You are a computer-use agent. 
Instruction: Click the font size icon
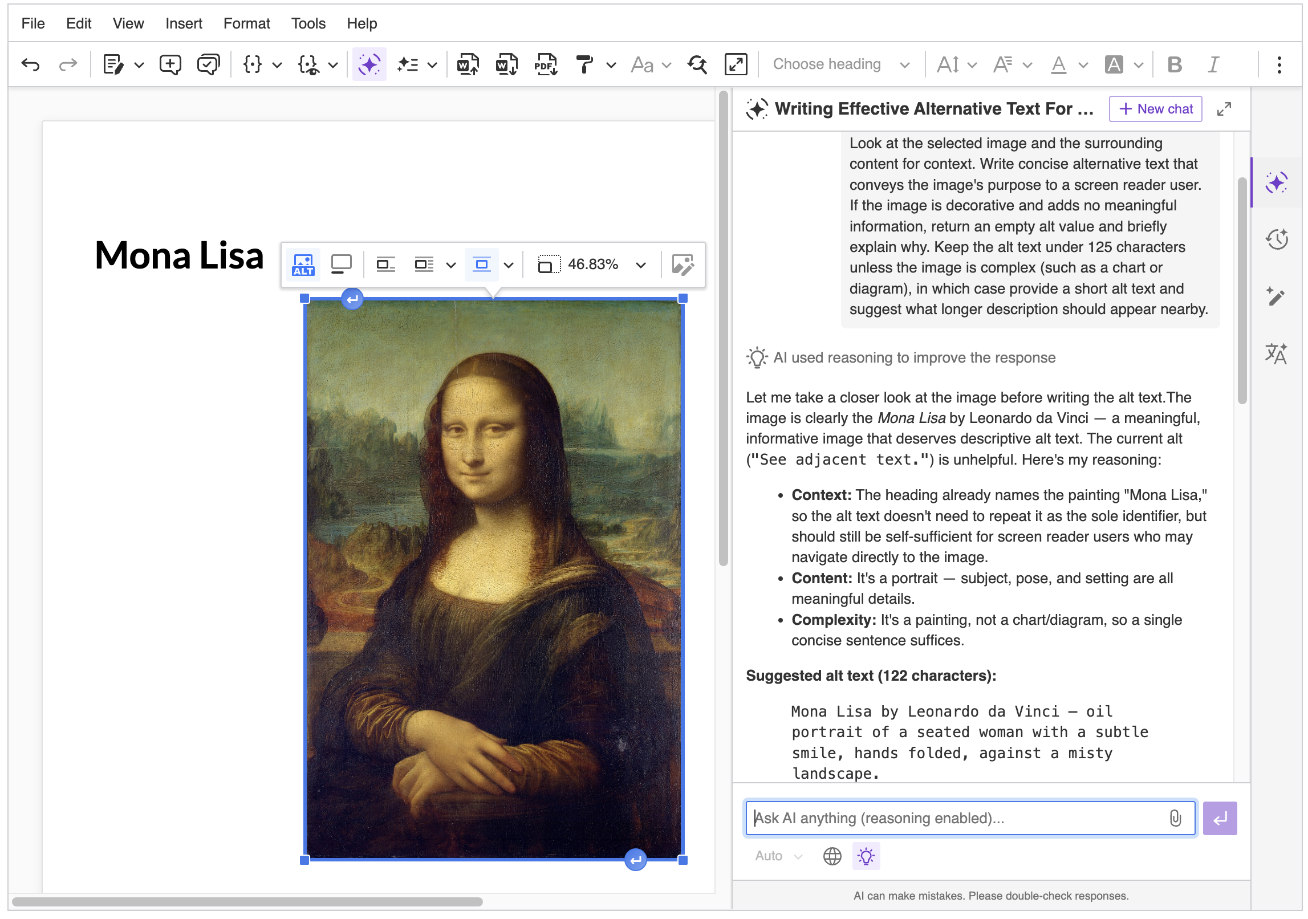click(x=948, y=64)
